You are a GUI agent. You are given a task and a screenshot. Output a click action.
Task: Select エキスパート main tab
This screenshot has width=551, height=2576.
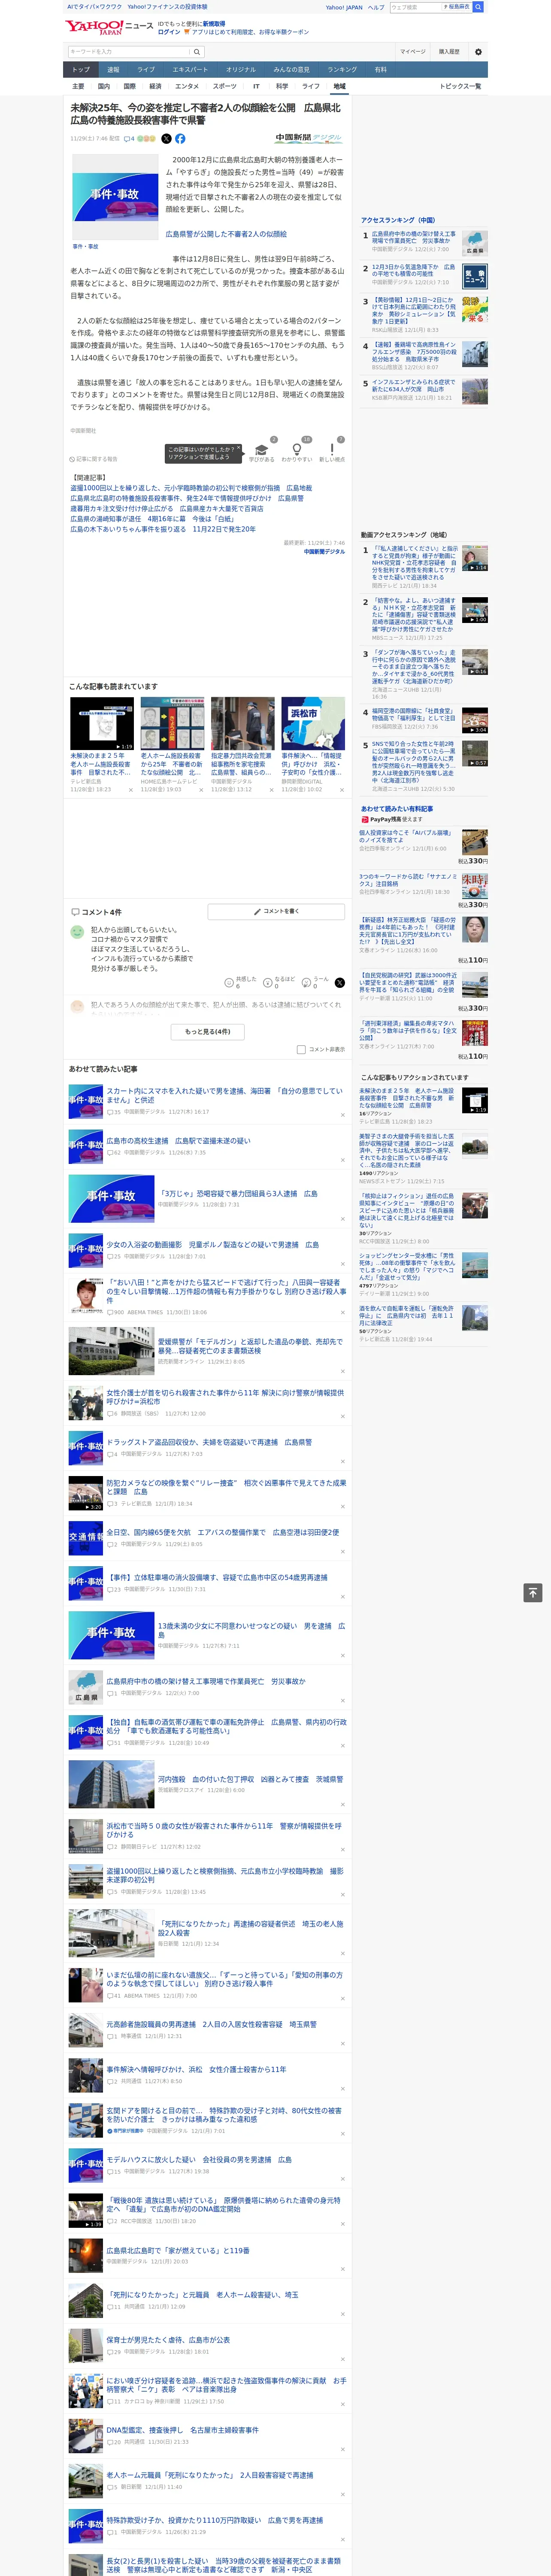pyautogui.click(x=190, y=70)
